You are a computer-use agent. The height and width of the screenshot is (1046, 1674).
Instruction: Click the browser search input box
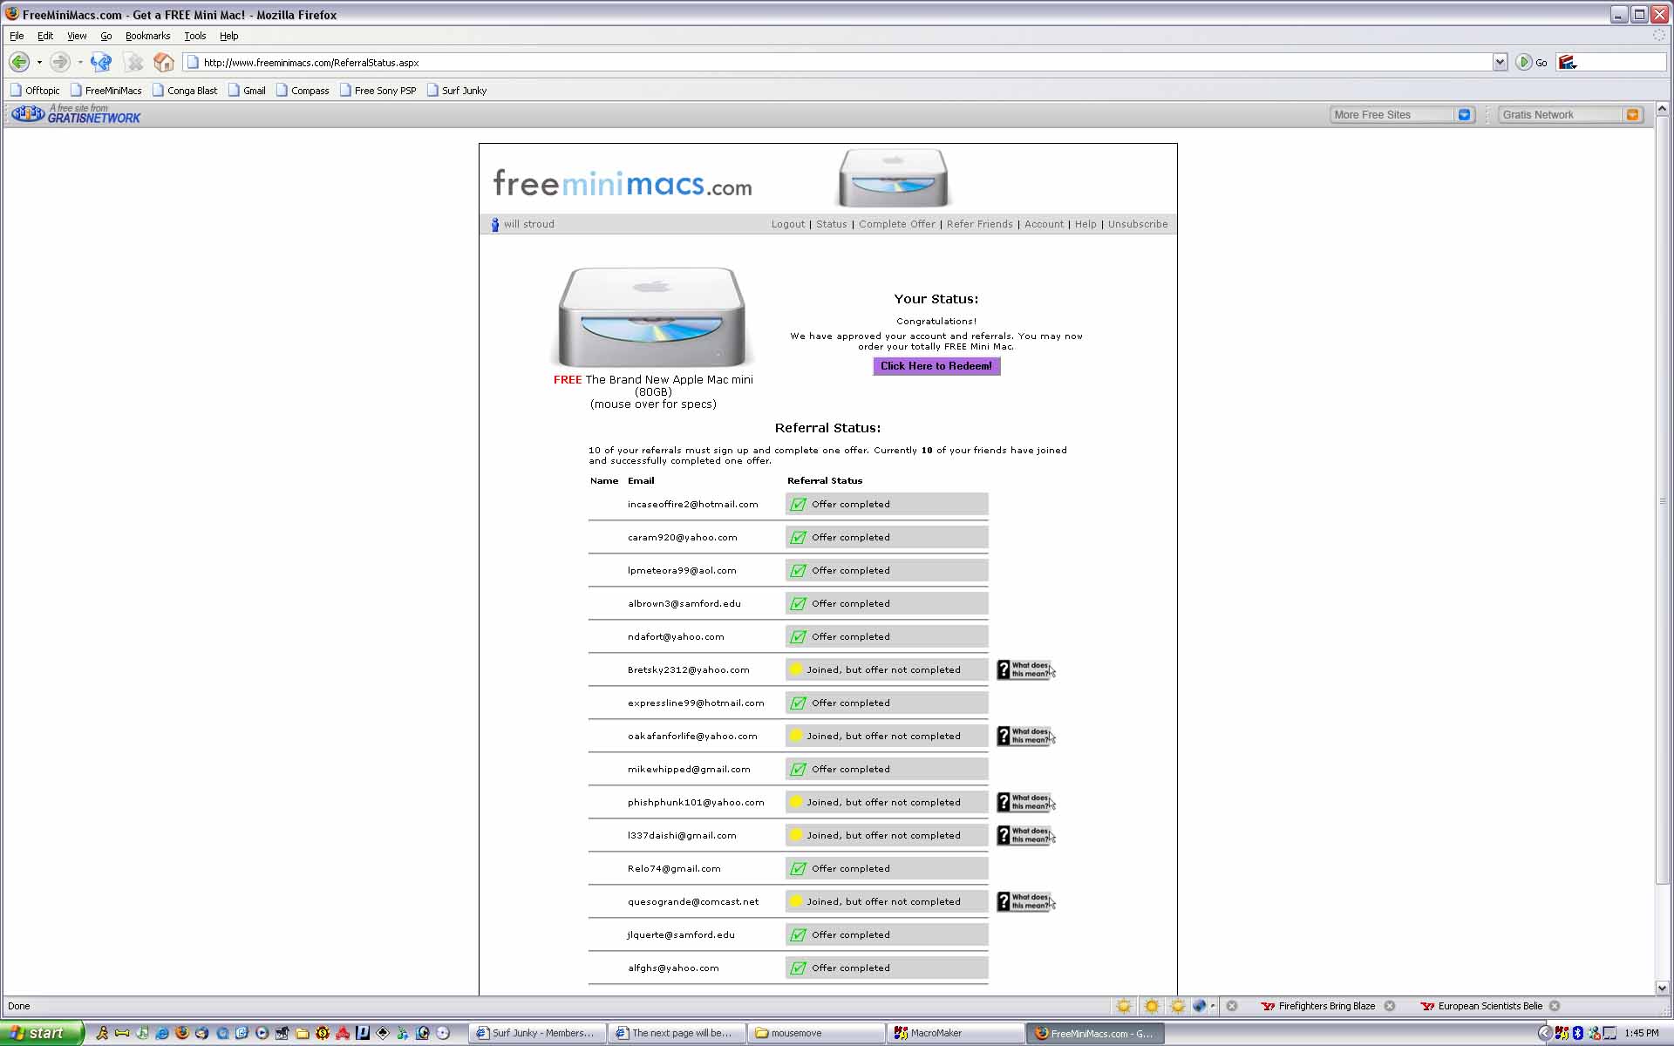[1622, 62]
